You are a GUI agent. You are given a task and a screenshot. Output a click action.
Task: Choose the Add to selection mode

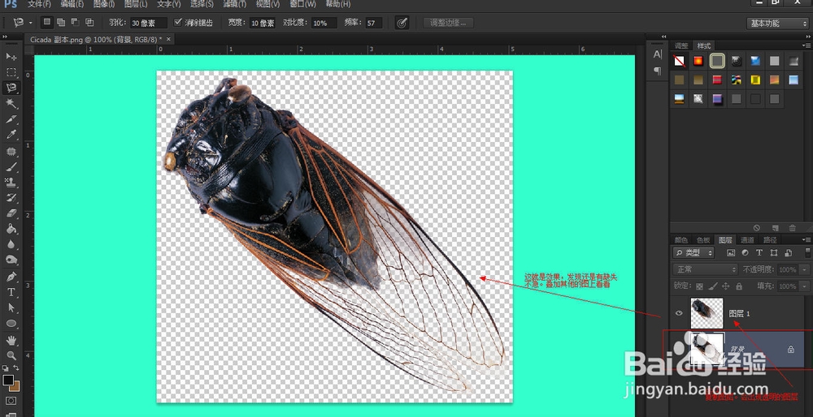pos(61,22)
